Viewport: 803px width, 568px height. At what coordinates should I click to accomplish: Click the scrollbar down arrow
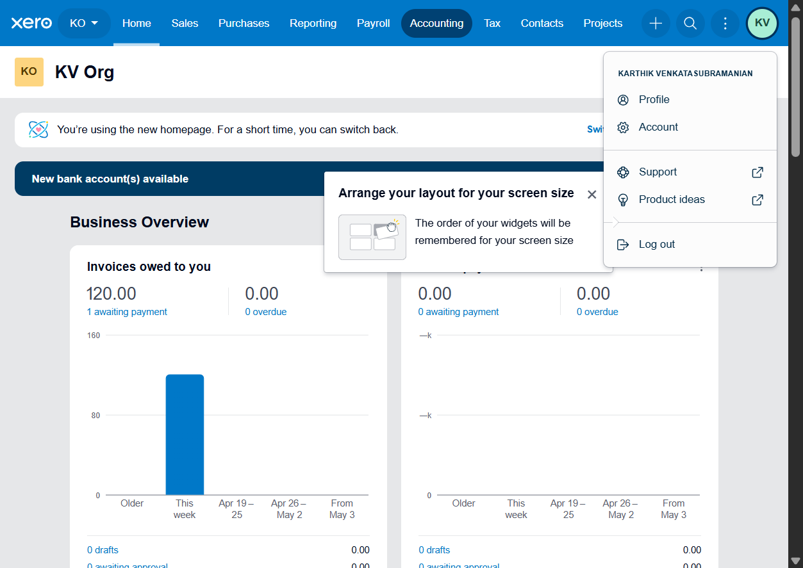tap(795, 562)
